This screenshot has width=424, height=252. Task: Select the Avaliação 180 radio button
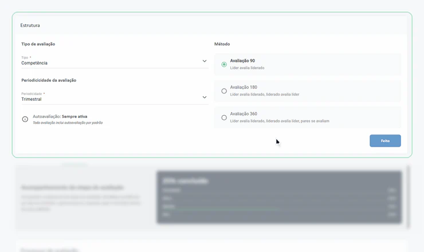pos(224,91)
